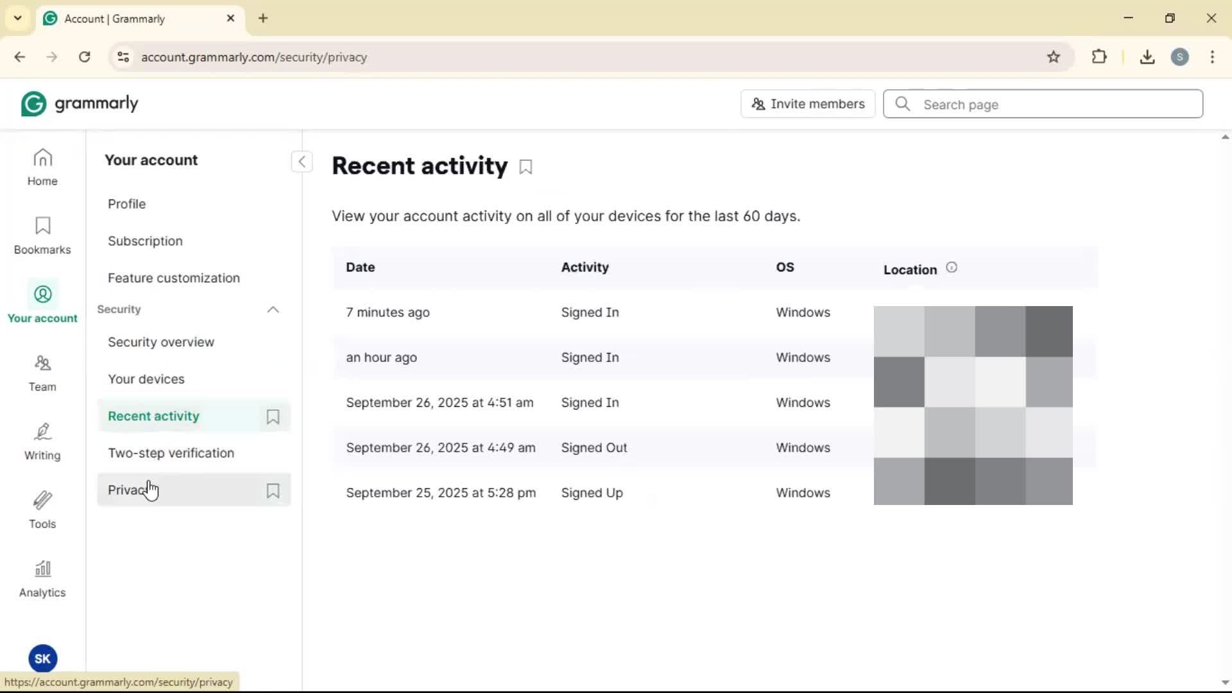Click the Location info icon

click(952, 268)
